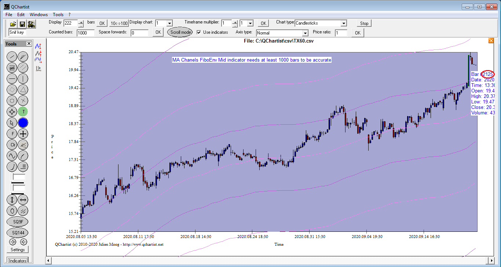
Task: Open the Display chart dropdown
Action: (169, 23)
